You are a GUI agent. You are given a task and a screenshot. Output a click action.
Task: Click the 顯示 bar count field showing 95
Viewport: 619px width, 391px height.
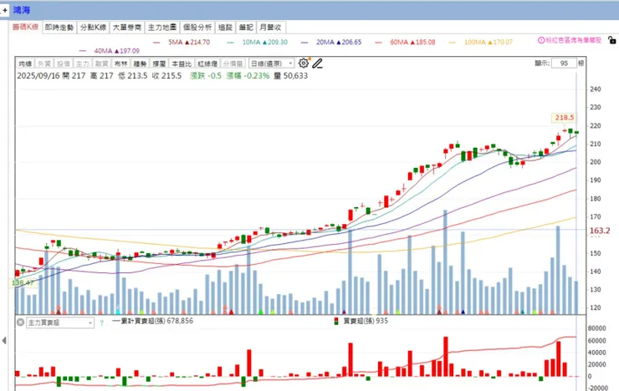pyautogui.click(x=564, y=63)
